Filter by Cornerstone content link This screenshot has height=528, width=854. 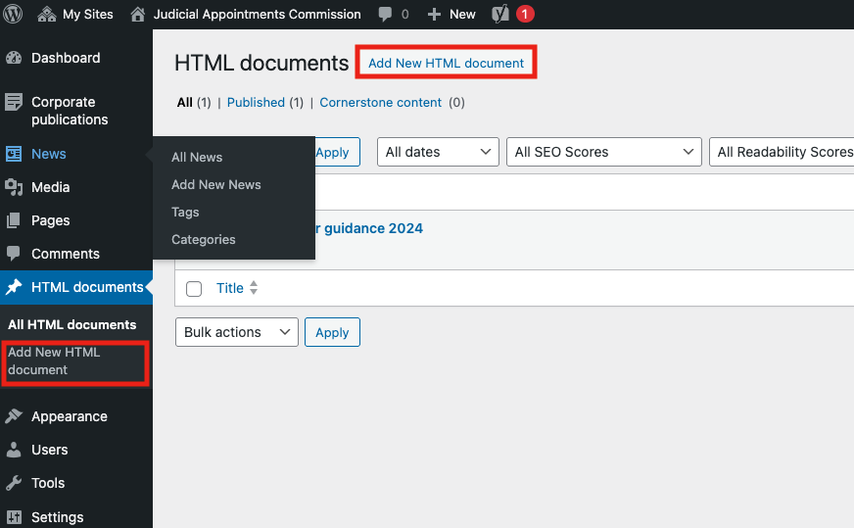380,102
